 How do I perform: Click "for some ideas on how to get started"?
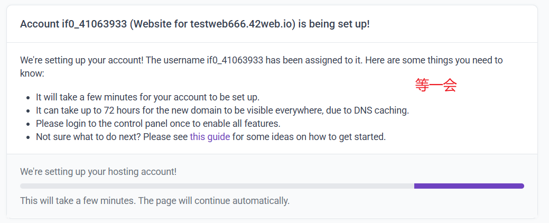click(309, 137)
